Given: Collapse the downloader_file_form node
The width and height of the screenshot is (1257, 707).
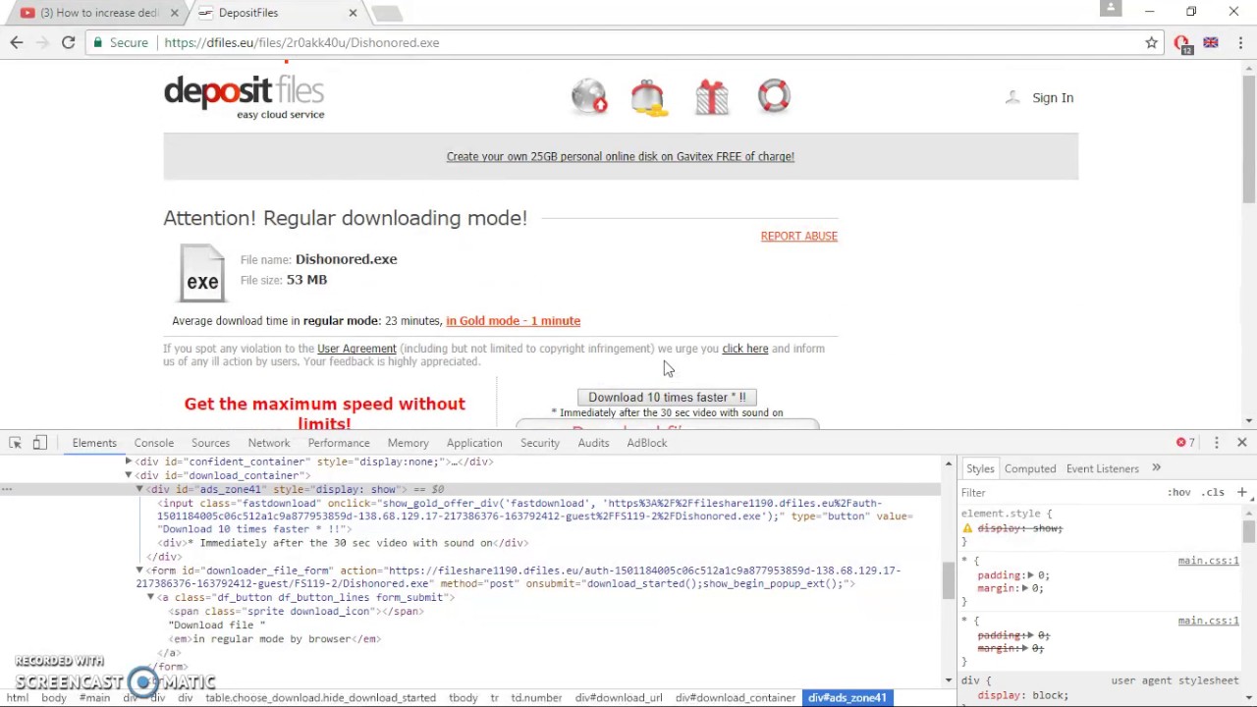Looking at the screenshot, I should tap(139, 571).
